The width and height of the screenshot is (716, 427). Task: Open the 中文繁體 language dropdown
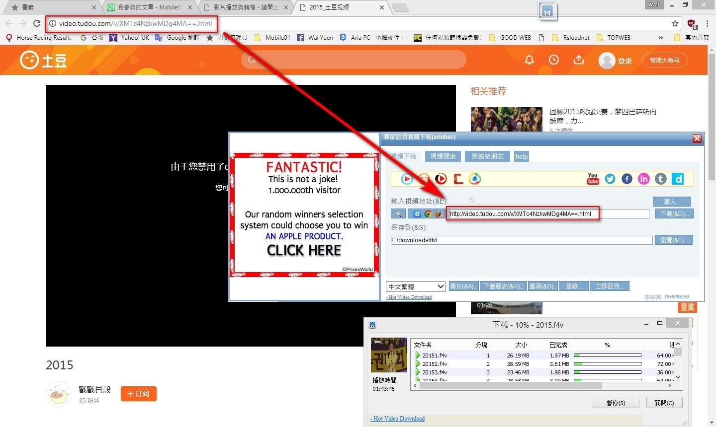416,286
